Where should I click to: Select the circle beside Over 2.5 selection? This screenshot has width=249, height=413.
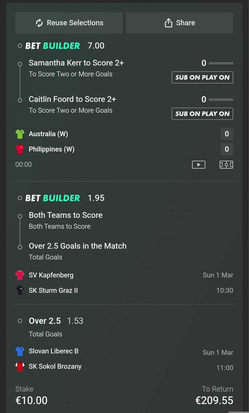[x=20, y=321]
